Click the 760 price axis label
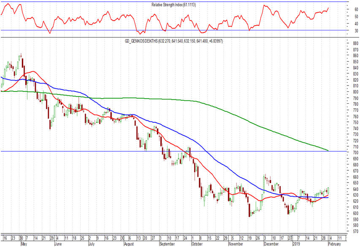This screenshot has width=360, height=247. tap(356, 116)
